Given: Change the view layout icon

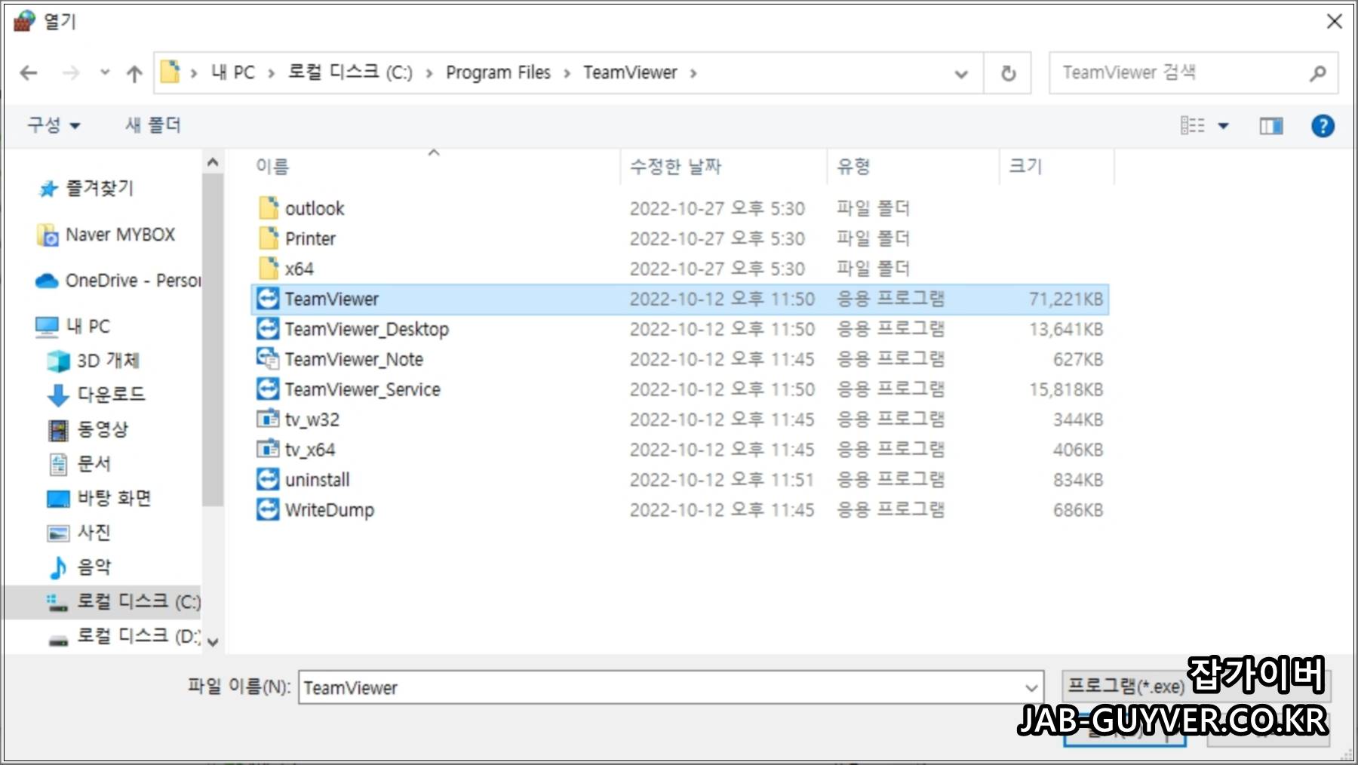Looking at the screenshot, I should pyautogui.click(x=1193, y=126).
